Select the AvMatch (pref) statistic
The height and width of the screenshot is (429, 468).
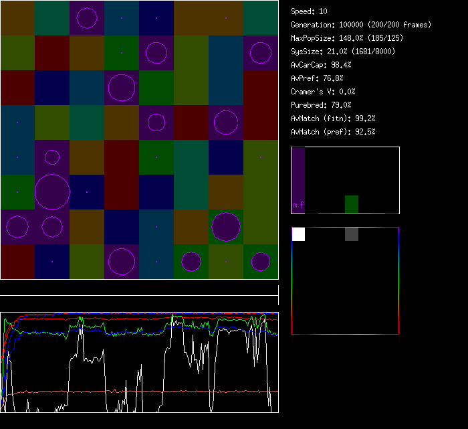click(x=333, y=132)
